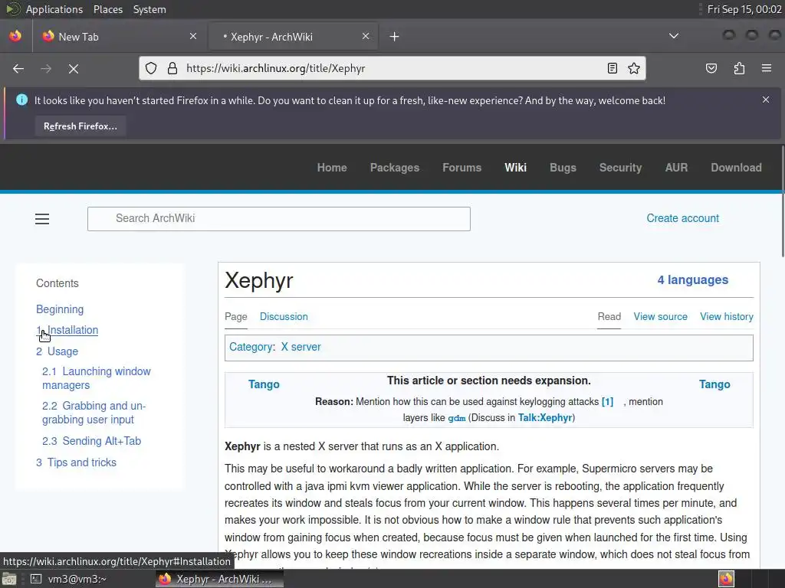
Task: Click show desktop icon in bottom panel
Action: 9,579
